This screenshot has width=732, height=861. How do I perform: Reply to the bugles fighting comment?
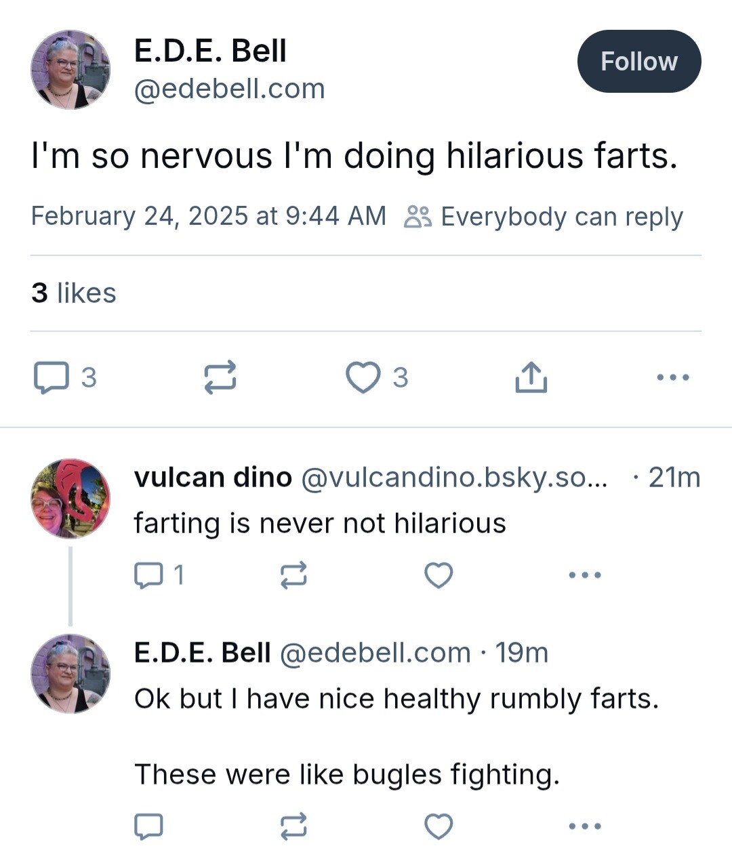(x=148, y=826)
